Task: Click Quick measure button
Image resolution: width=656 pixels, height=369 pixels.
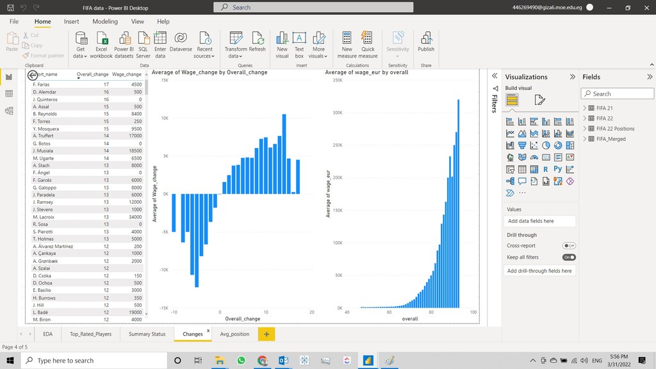Action: pyautogui.click(x=368, y=45)
